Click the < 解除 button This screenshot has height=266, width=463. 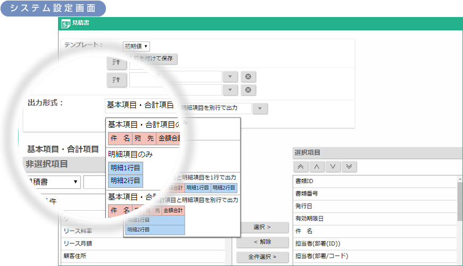tap(262, 242)
